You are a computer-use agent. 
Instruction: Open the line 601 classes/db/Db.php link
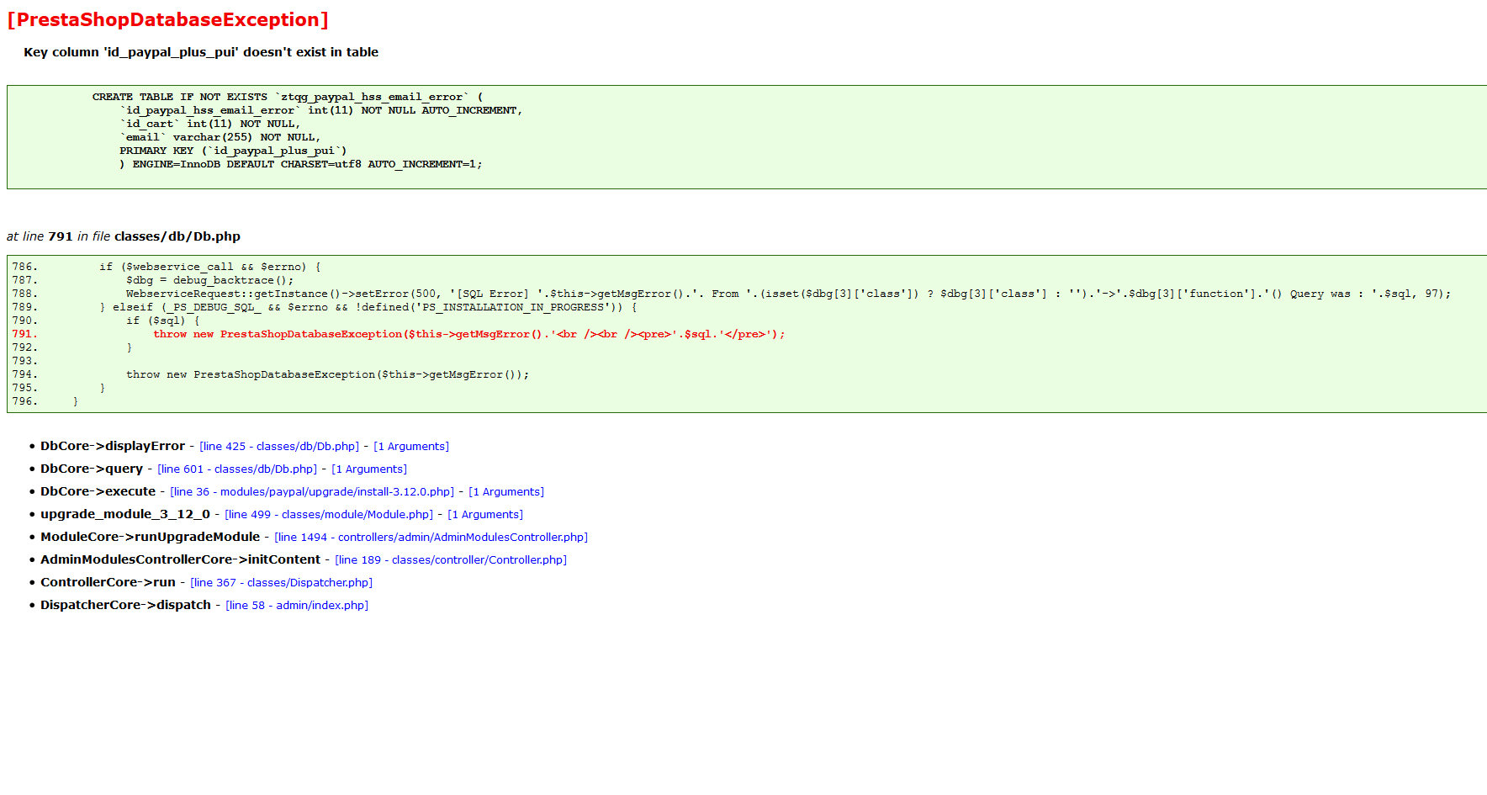[237, 469]
